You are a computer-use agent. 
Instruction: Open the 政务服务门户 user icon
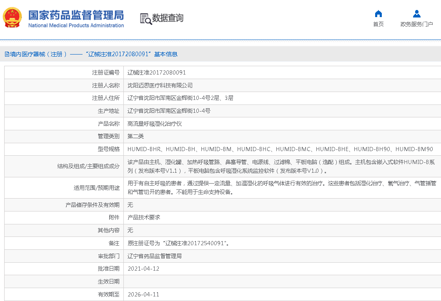pos(416,14)
